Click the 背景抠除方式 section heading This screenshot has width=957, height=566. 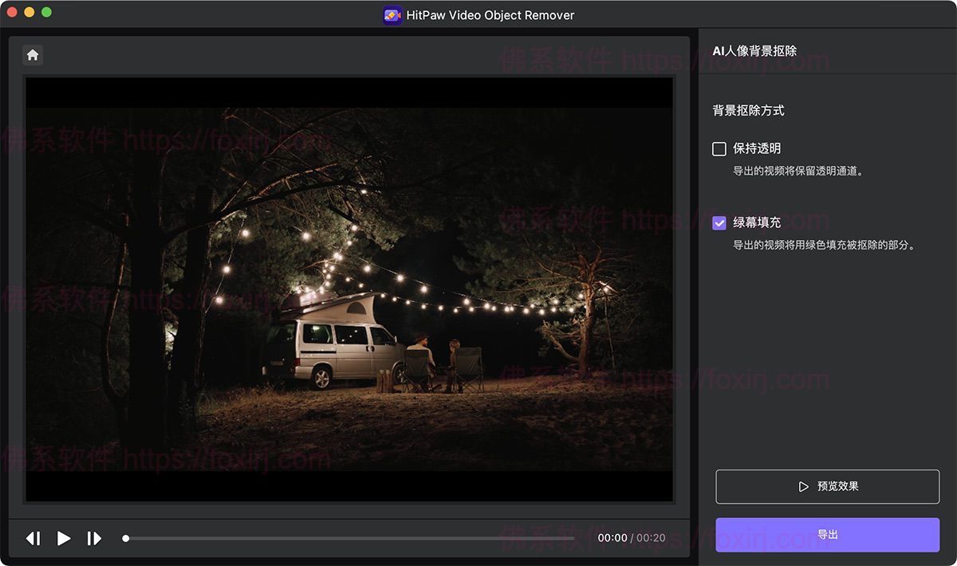tap(748, 111)
